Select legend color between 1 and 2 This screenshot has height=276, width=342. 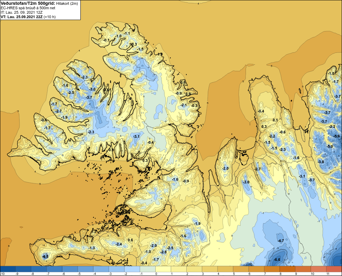point(179,269)
